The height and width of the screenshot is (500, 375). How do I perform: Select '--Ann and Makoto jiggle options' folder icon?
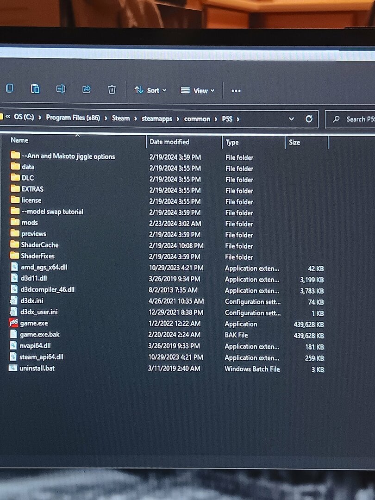point(15,155)
